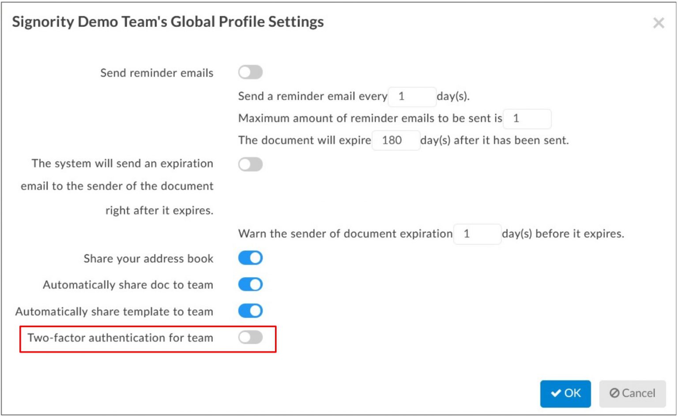Disable "Automatically share template to team"

tap(250, 311)
